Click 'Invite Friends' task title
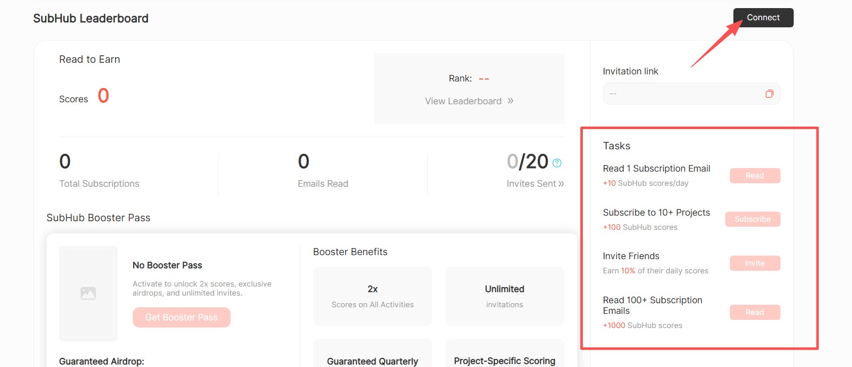This screenshot has width=852, height=367. [x=631, y=256]
